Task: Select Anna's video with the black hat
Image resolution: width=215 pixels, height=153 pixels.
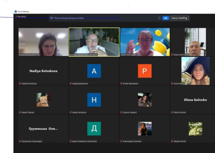Action: pos(193,71)
